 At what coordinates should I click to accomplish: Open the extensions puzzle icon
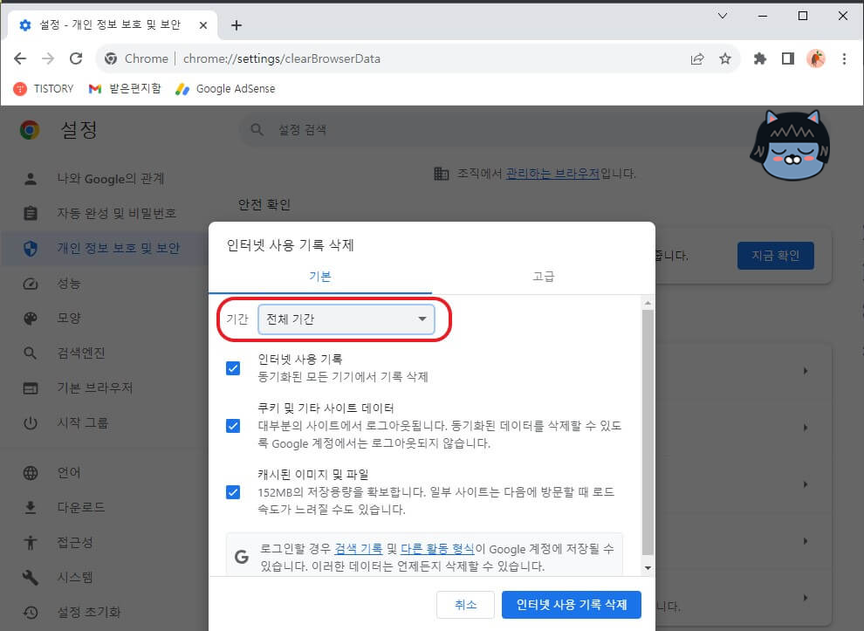pyautogui.click(x=759, y=58)
